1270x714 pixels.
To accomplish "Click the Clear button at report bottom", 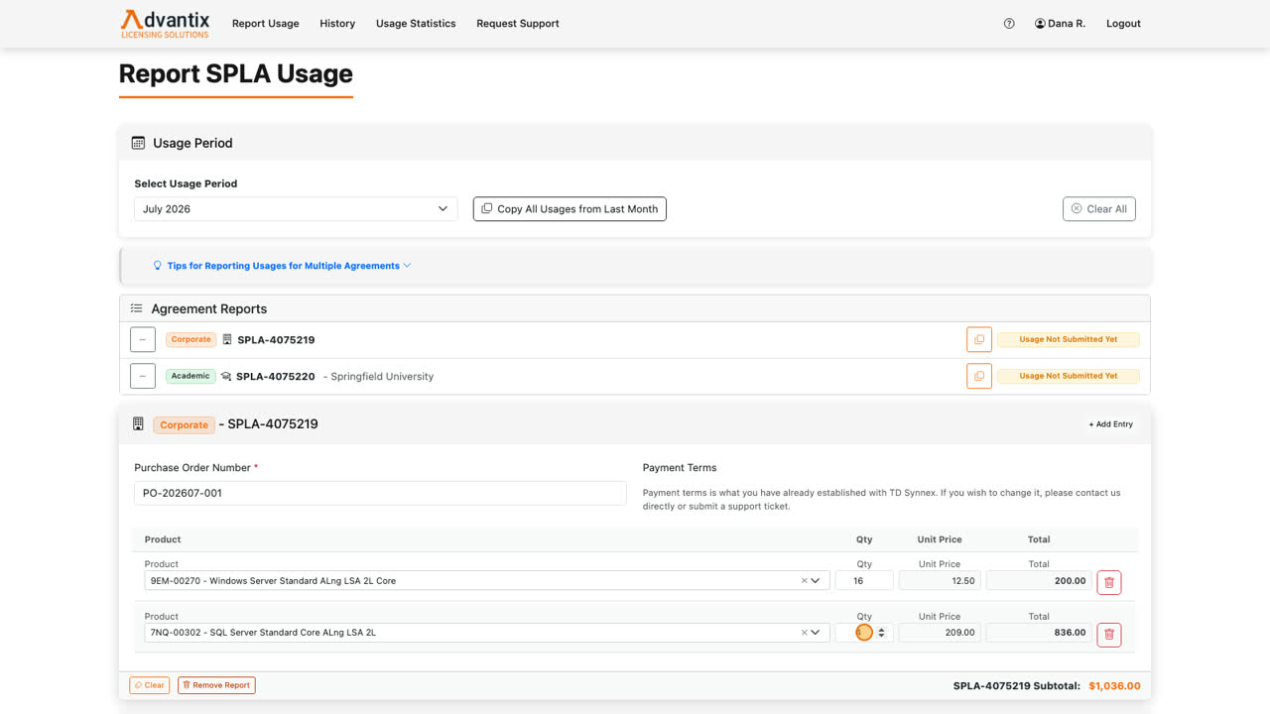I will pos(150,685).
